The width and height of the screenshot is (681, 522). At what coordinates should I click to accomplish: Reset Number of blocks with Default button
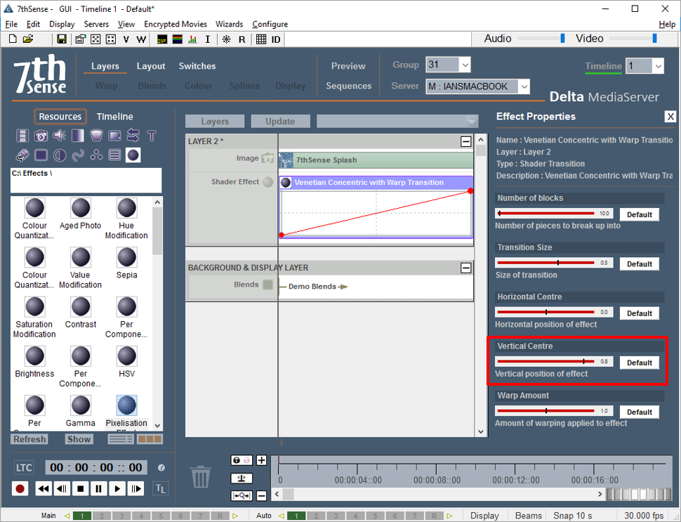pos(640,215)
